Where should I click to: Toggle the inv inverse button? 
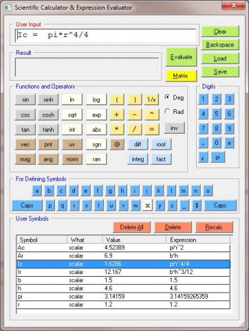click(174, 128)
